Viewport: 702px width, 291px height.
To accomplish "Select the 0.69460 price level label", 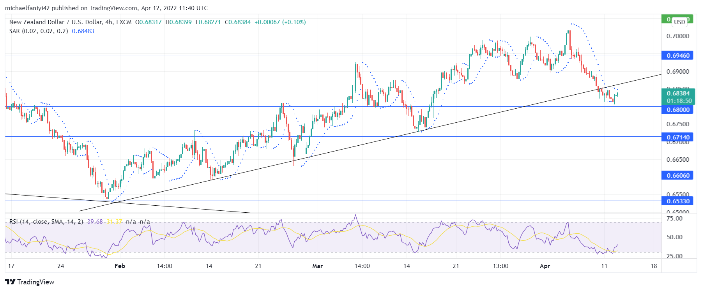I will (x=678, y=55).
